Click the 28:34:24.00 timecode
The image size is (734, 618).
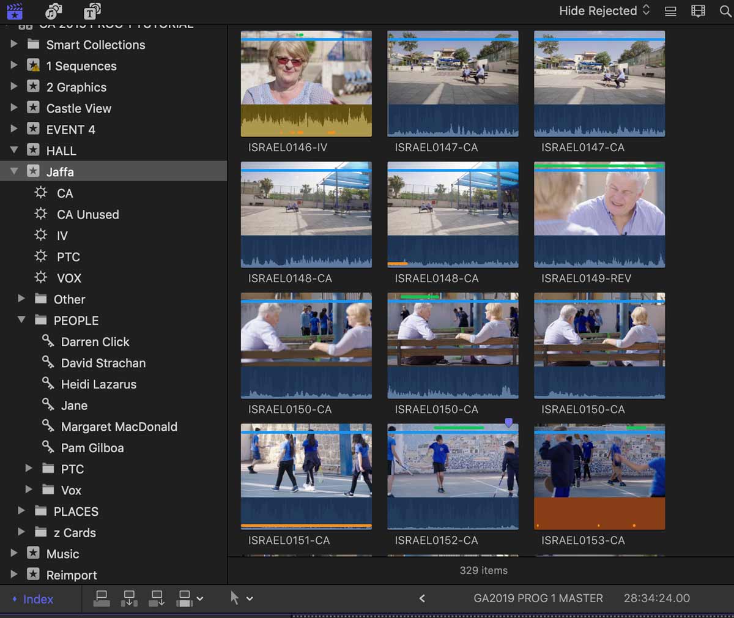pyautogui.click(x=657, y=598)
